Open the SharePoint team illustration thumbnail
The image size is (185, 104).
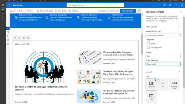89,96
